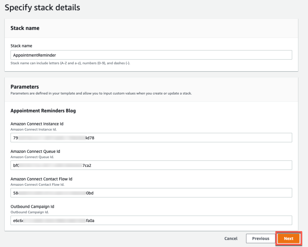308x247 pixels.
Task: Click the Previous button
Action: point(260,238)
